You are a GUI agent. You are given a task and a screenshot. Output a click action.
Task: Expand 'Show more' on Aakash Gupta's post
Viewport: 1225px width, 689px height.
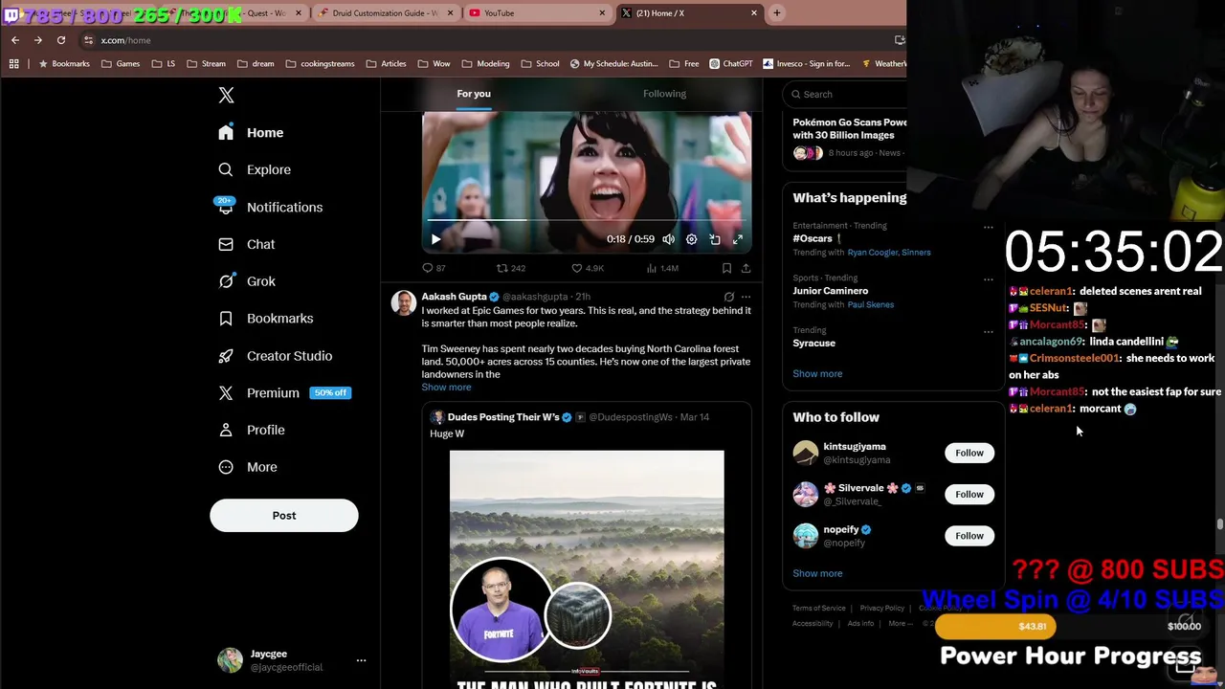click(446, 387)
